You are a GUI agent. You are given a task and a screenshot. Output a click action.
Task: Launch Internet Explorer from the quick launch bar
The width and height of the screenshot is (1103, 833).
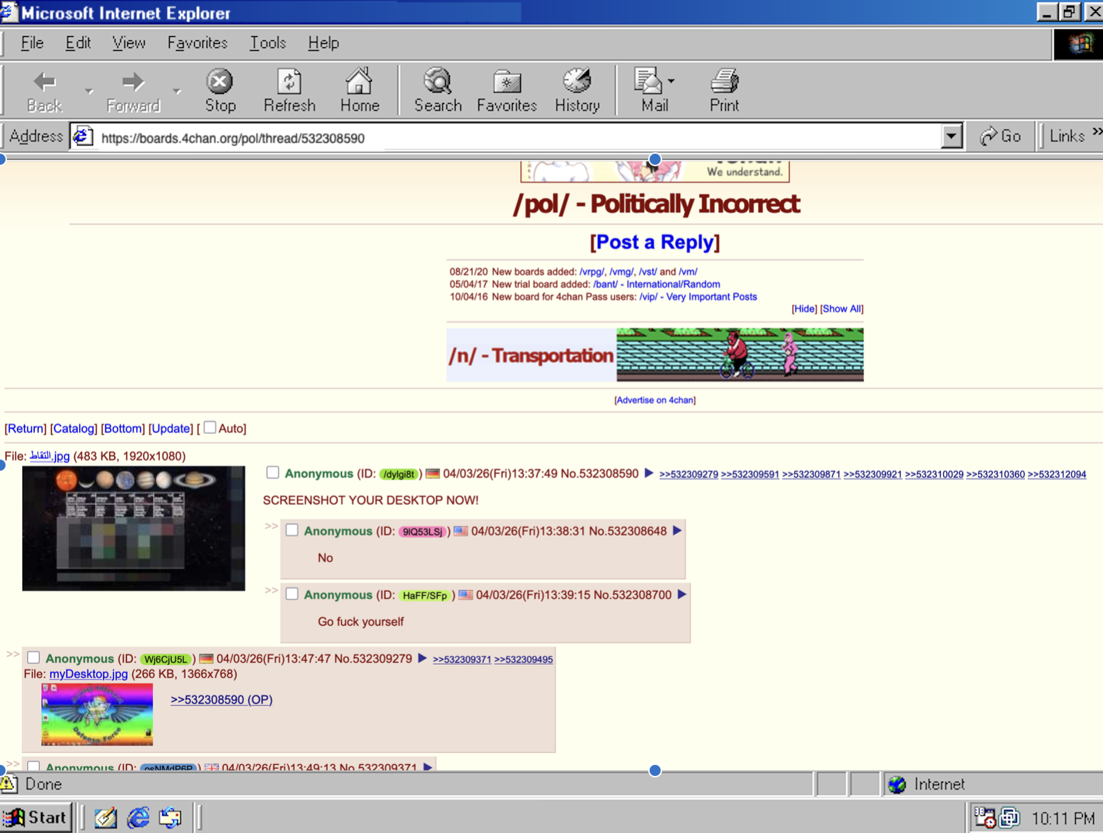tap(138, 818)
